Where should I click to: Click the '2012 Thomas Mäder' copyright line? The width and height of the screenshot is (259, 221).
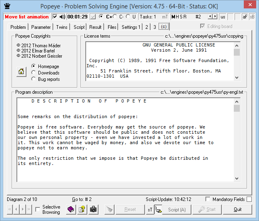(39, 45)
